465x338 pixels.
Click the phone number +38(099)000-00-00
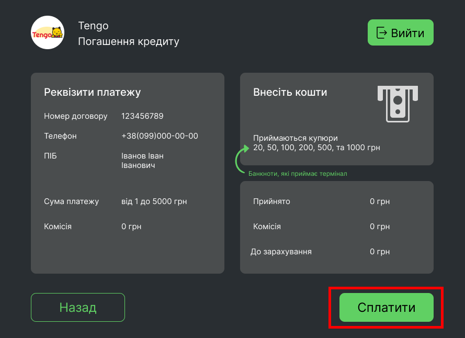click(160, 136)
